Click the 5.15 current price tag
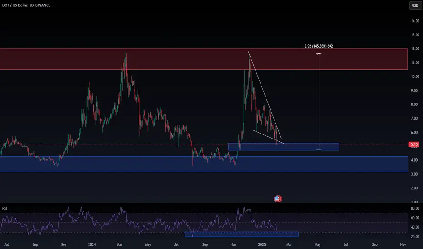The image size is (423, 249). (x=414, y=144)
